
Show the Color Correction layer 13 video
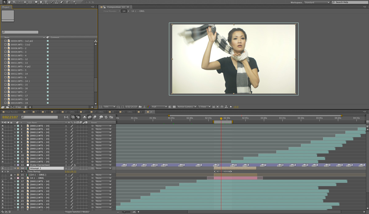(2, 165)
